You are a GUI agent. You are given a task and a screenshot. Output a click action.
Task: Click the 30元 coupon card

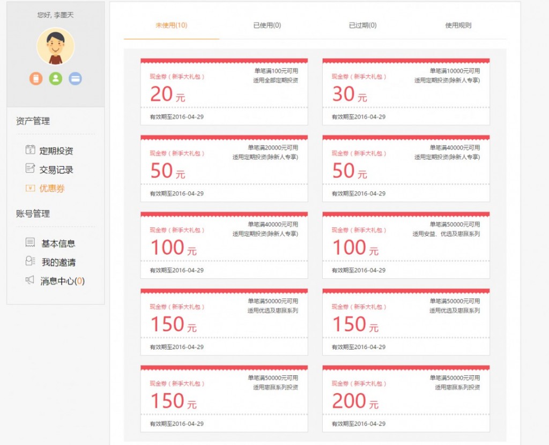click(405, 91)
